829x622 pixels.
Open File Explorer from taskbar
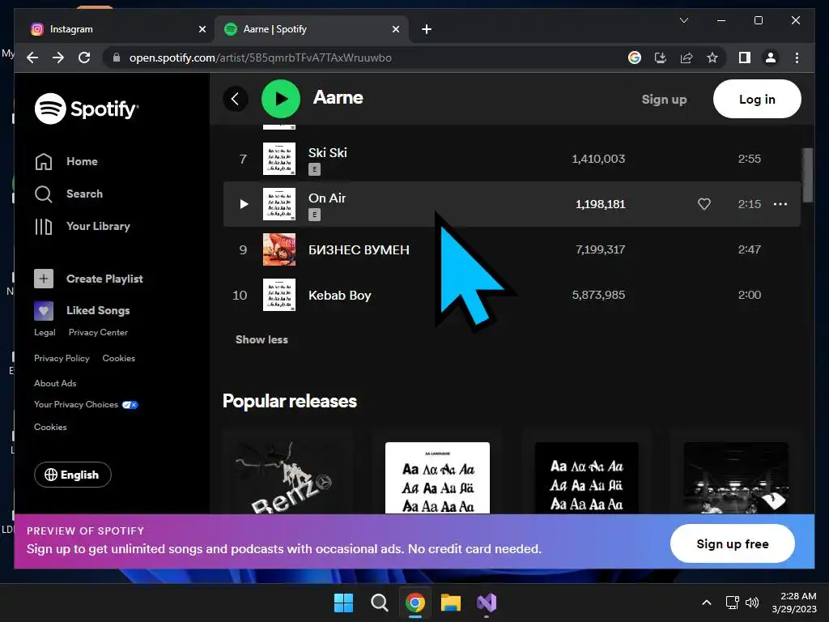pyautogui.click(x=451, y=603)
